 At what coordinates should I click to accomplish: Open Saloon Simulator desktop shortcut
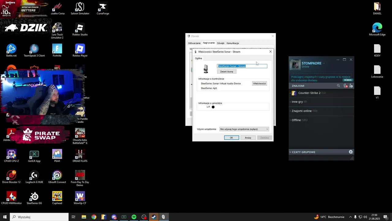tap(80, 8)
